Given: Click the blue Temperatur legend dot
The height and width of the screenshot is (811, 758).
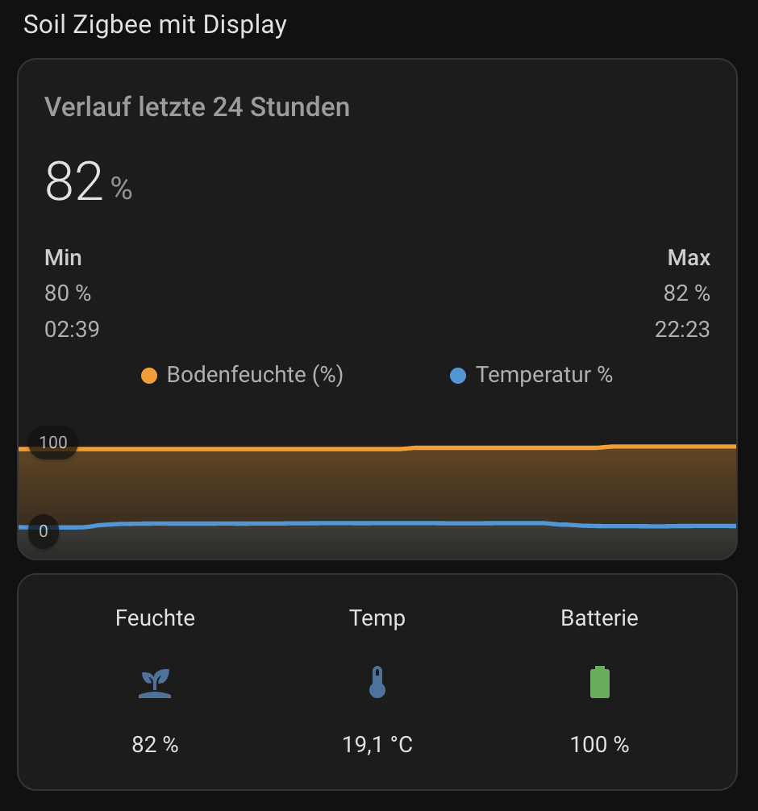Looking at the screenshot, I should [x=458, y=376].
